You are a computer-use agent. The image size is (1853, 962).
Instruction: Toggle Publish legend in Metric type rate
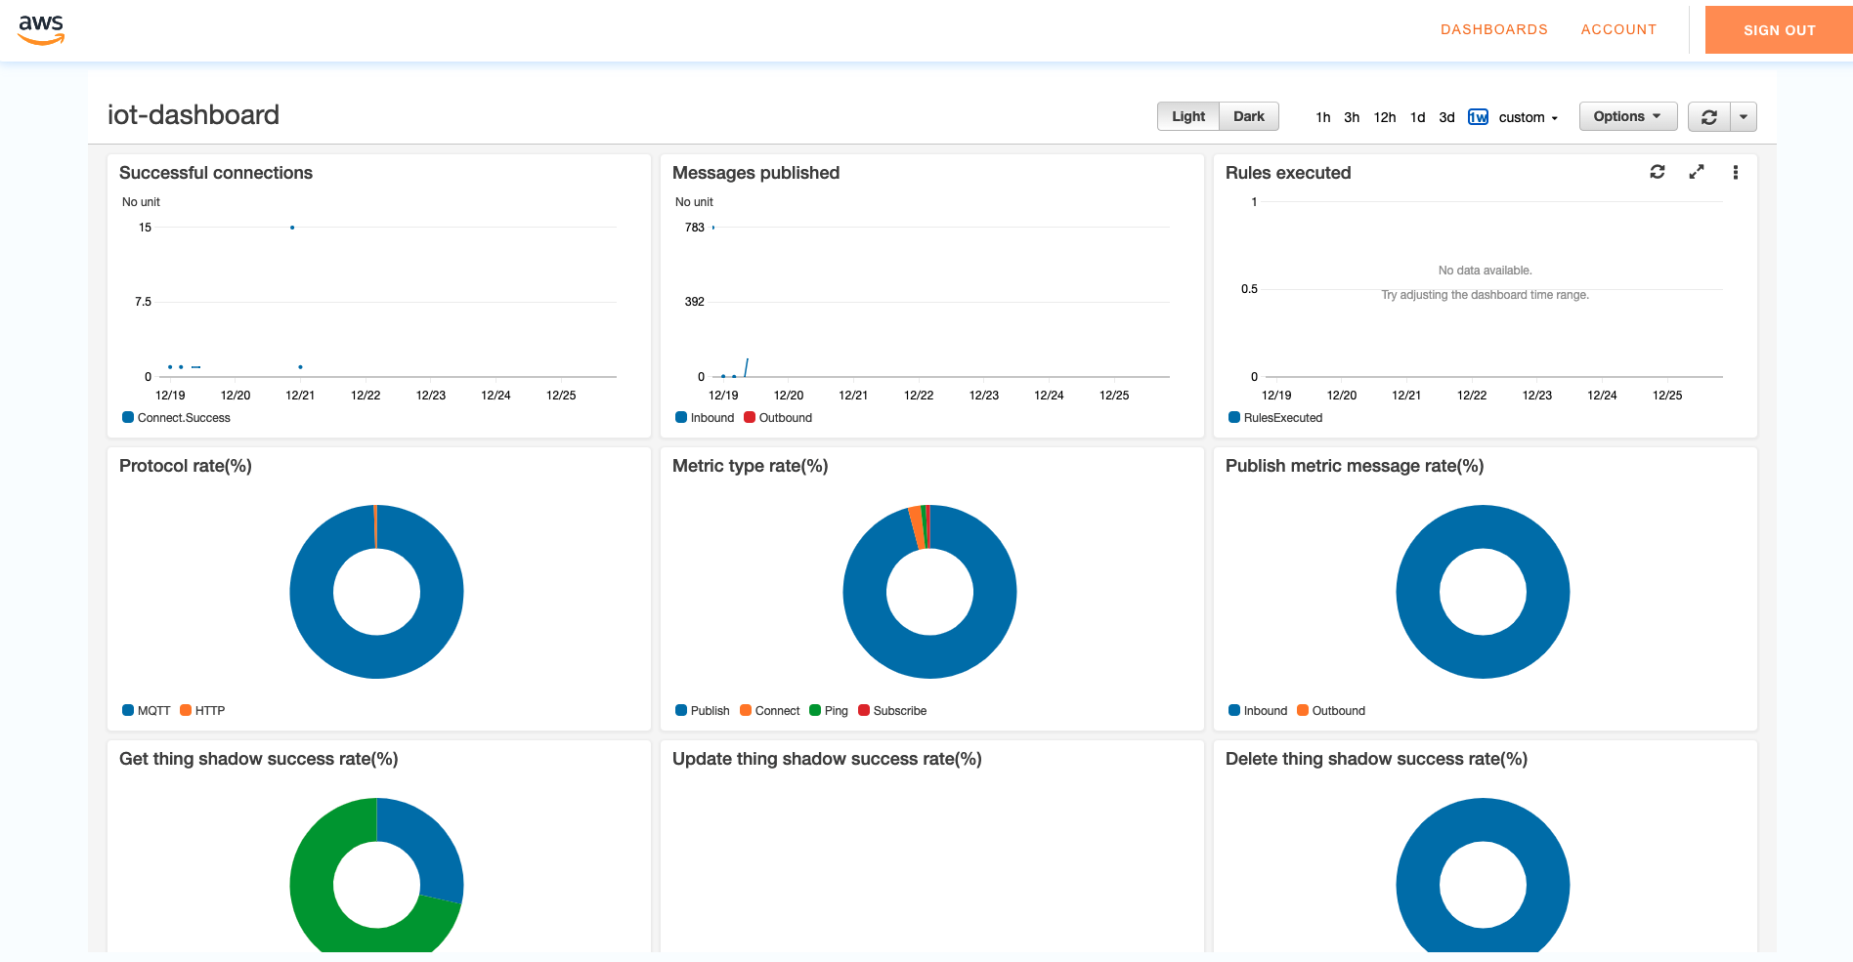(x=703, y=710)
